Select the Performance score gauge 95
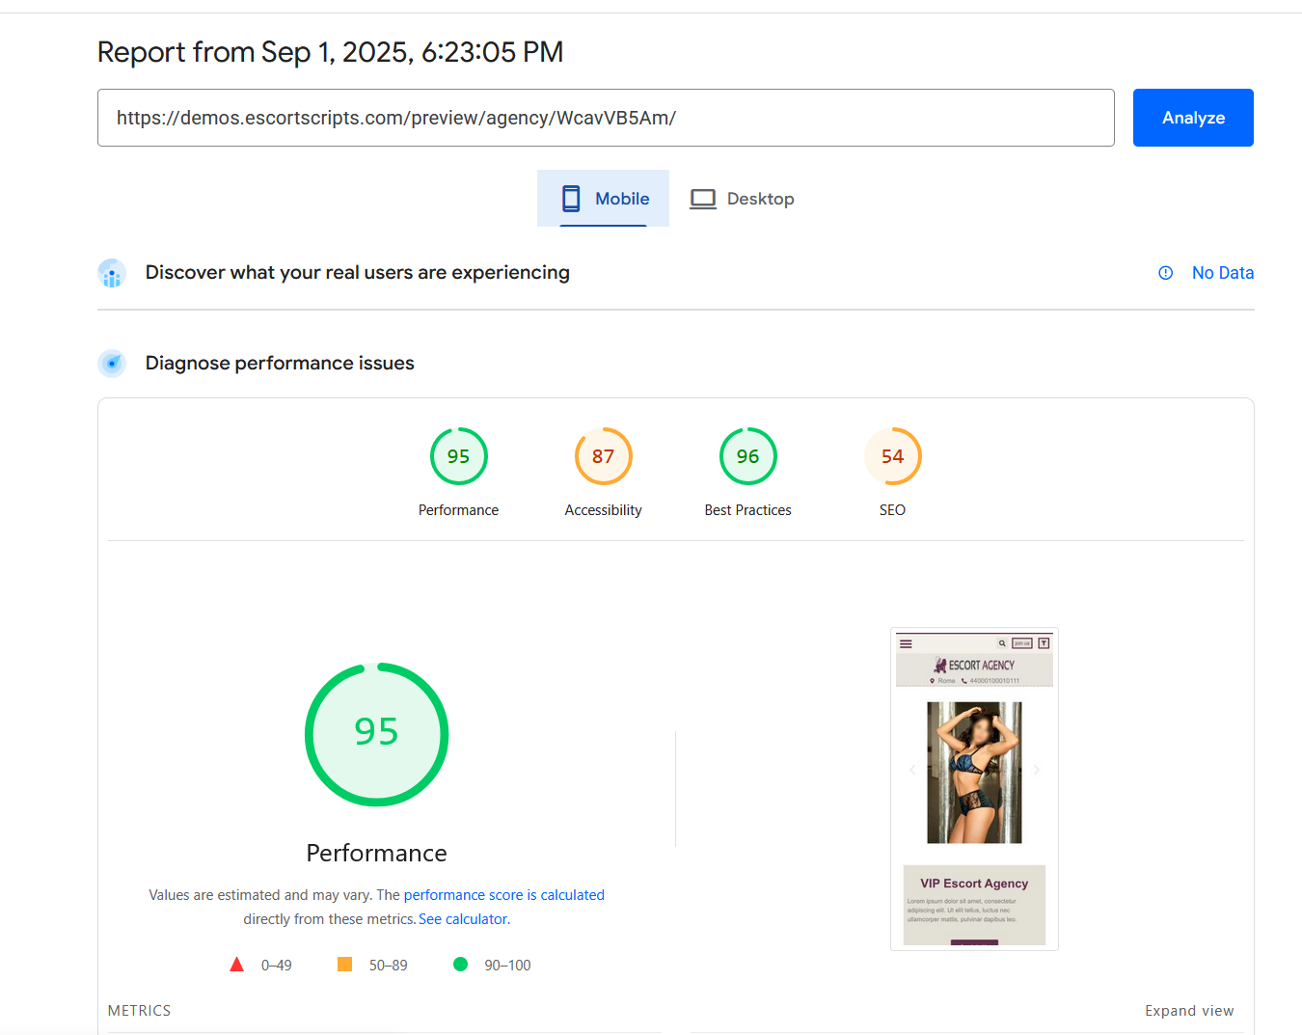Viewport: 1302px width, 1035px height. coord(459,456)
